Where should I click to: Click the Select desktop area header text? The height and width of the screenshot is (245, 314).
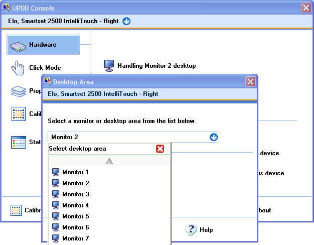[77, 149]
